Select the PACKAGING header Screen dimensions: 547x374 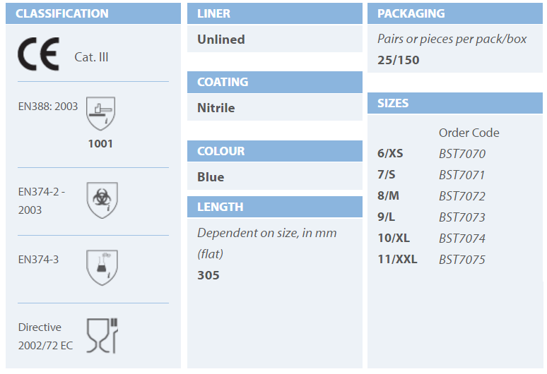click(x=455, y=13)
